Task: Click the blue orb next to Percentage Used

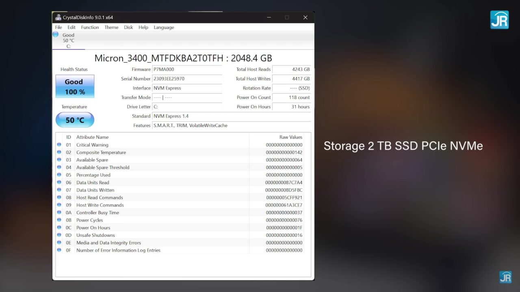Action: tap(59, 175)
